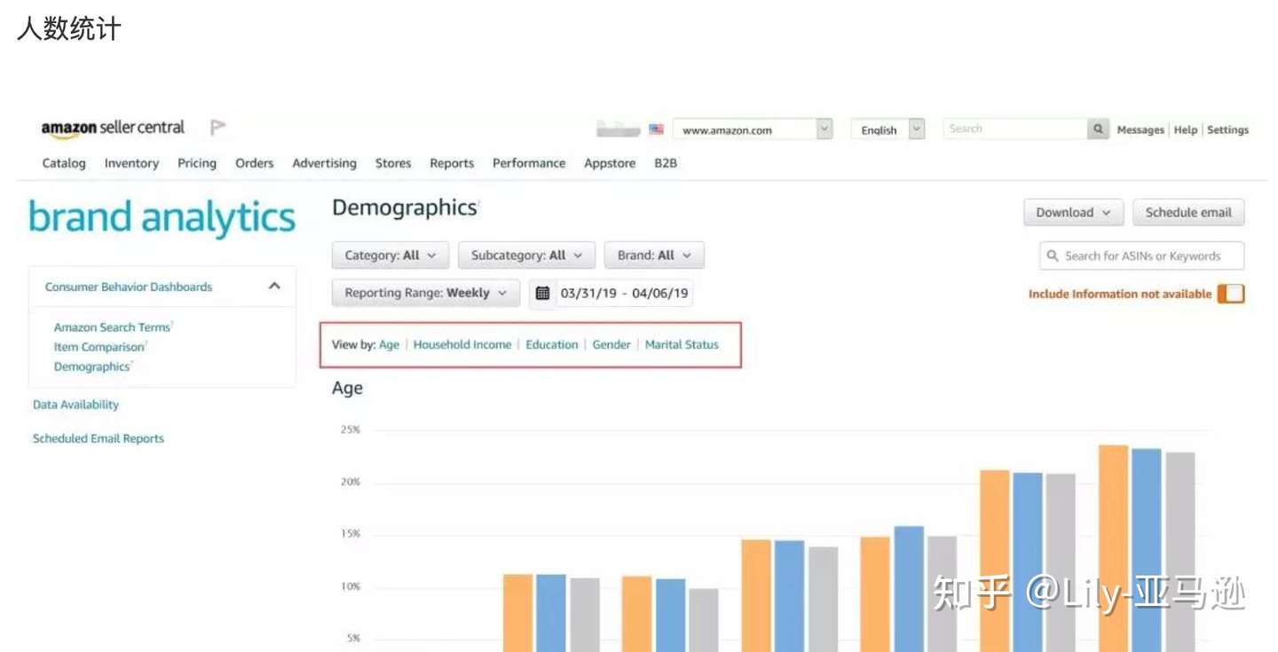Open the calendar date picker icon
Screen dimensions: 1278x652
tap(542, 294)
